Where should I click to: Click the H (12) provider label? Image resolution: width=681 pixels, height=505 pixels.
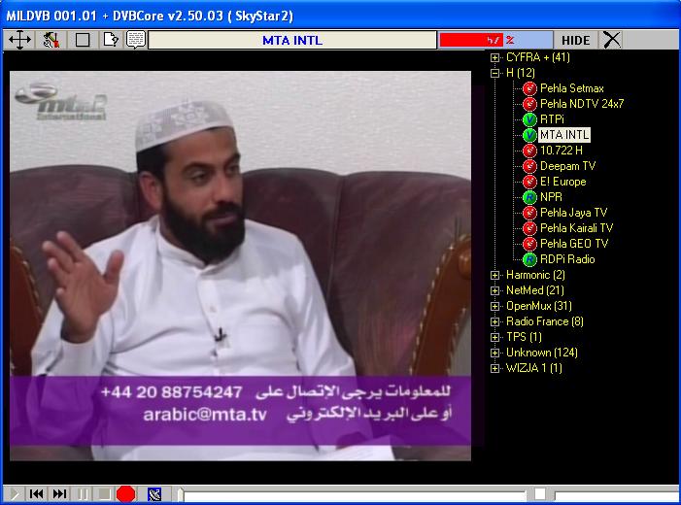521,73
